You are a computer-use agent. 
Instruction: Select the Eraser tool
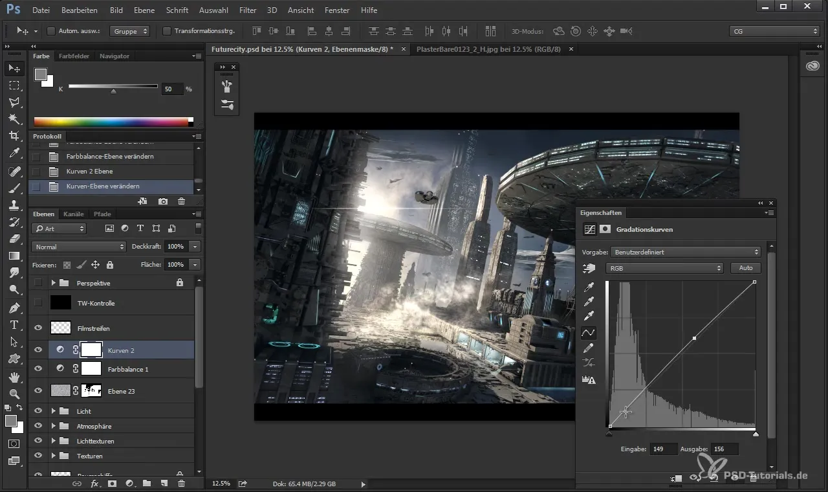(14, 239)
